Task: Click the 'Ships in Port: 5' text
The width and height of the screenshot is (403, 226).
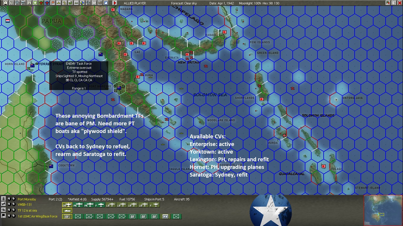Action: click(x=154, y=199)
